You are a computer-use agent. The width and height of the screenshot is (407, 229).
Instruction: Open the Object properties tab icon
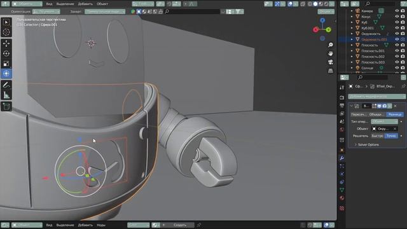(342, 150)
